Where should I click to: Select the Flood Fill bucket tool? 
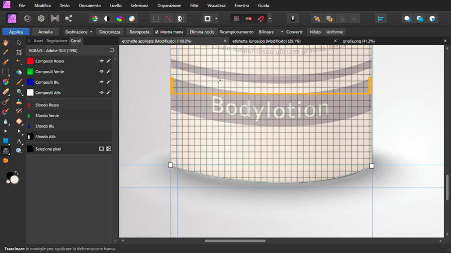tap(19, 72)
